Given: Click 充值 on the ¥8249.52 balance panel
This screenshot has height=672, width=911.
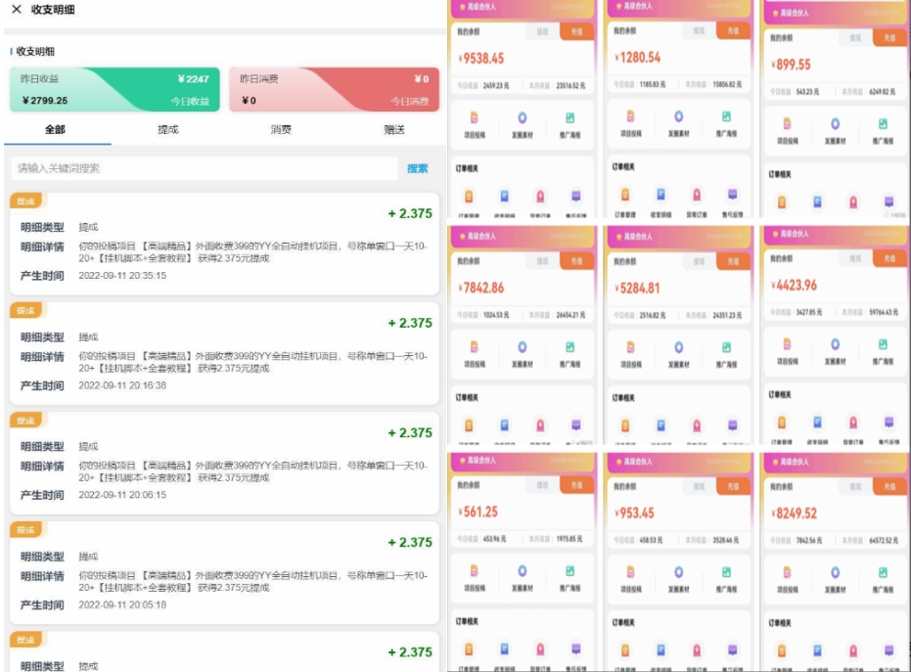Looking at the screenshot, I should (888, 487).
